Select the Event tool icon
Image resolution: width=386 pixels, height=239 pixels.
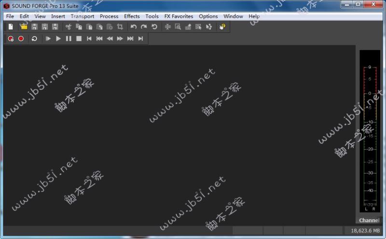[x=198, y=27]
